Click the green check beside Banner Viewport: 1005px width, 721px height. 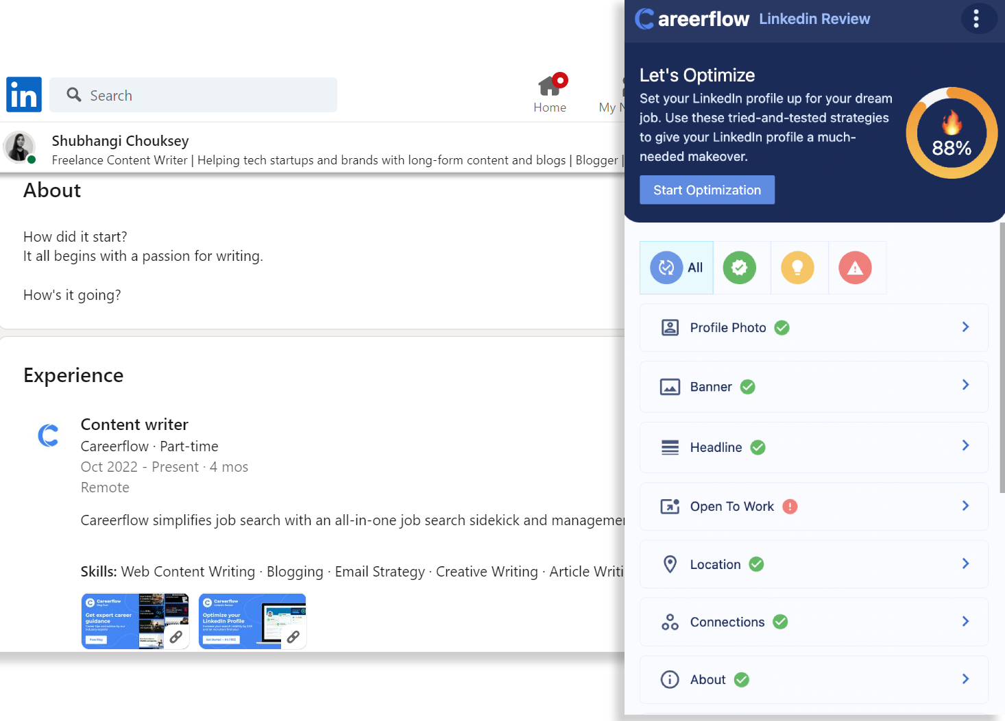click(x=748, y=387)
